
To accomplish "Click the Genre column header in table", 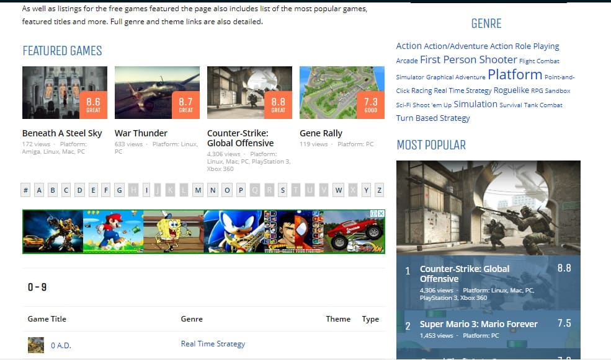I will click(x=192, y=318).
